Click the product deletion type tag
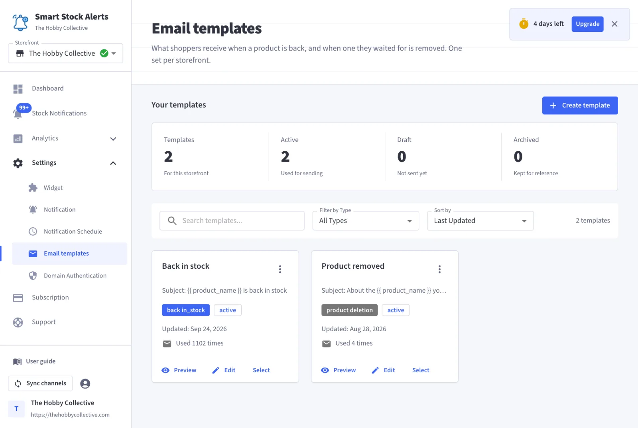Screen dimensions: 638x428 coord(350,310)
